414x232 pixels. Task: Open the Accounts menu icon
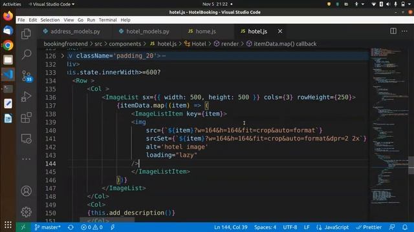[26, 191]
